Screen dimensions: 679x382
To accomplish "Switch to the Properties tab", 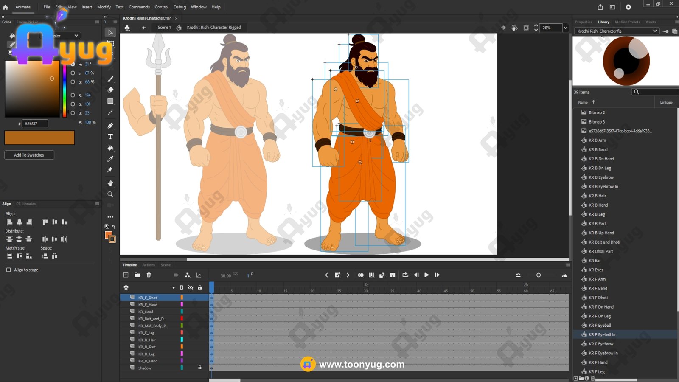I will tap(583, 22).
